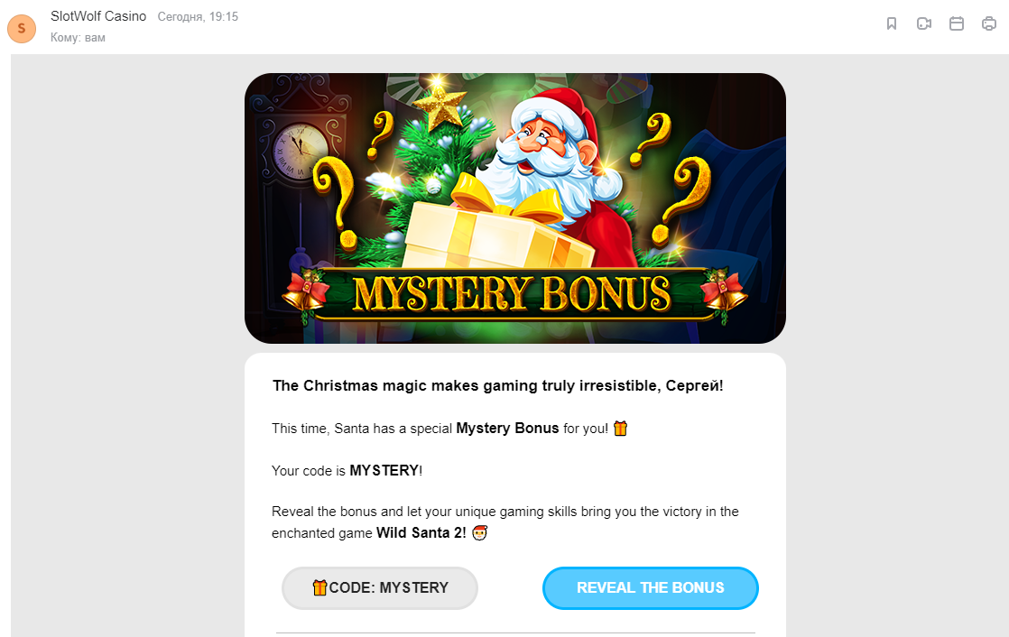The image size is (1009, 637).
Task: Click the Santa emoji after Wild Santa 2
Action: [x=480, y=532]
